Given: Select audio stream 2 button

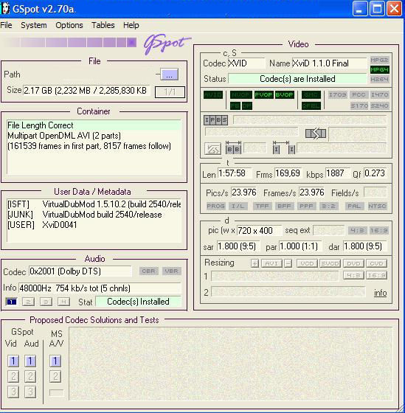Looking at the screenshot, I should 29,302.
